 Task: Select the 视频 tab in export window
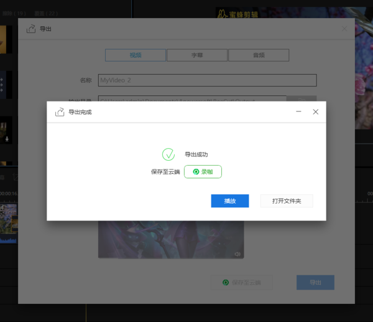(x=136, y=55)
